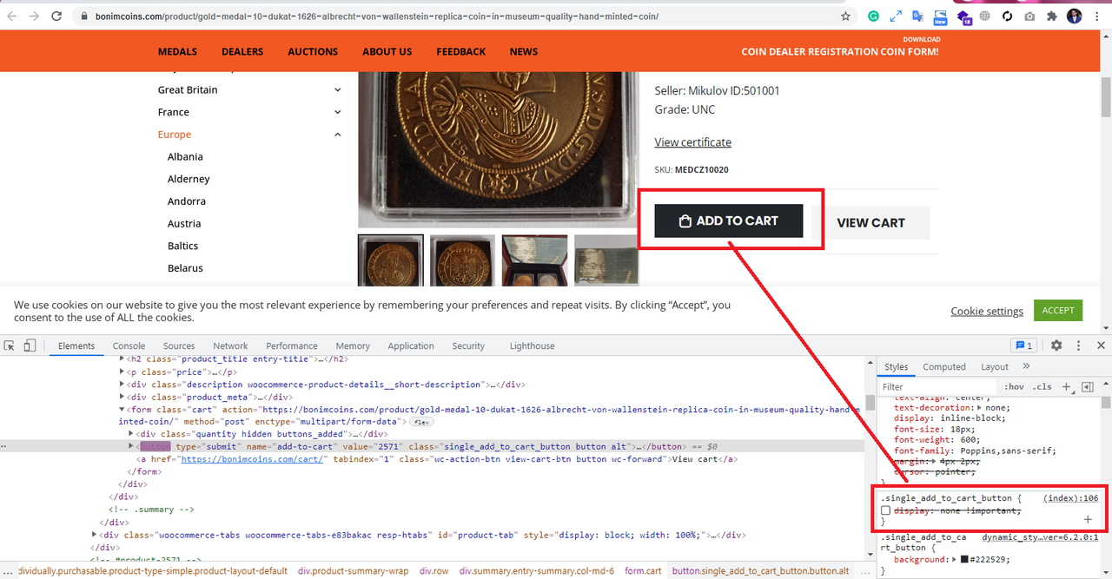Close the DevTools panel
This screenshot has height=579, width=1112.
point(1101,345)
